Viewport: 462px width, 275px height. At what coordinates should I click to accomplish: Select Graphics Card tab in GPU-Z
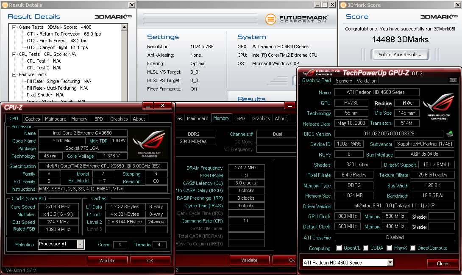(317, 80)
